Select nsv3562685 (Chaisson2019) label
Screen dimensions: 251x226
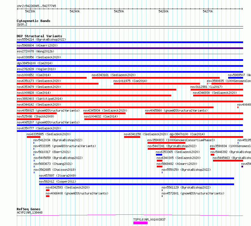(x=55, y=170)
